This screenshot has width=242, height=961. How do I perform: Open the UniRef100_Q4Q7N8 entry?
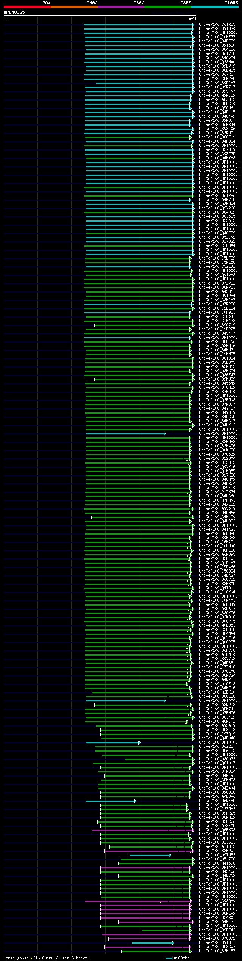pos(217,876)
